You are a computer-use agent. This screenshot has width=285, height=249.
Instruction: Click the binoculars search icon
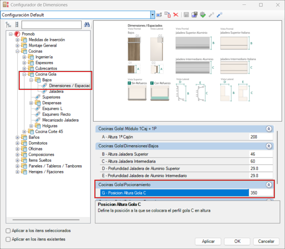click(87, 25)
